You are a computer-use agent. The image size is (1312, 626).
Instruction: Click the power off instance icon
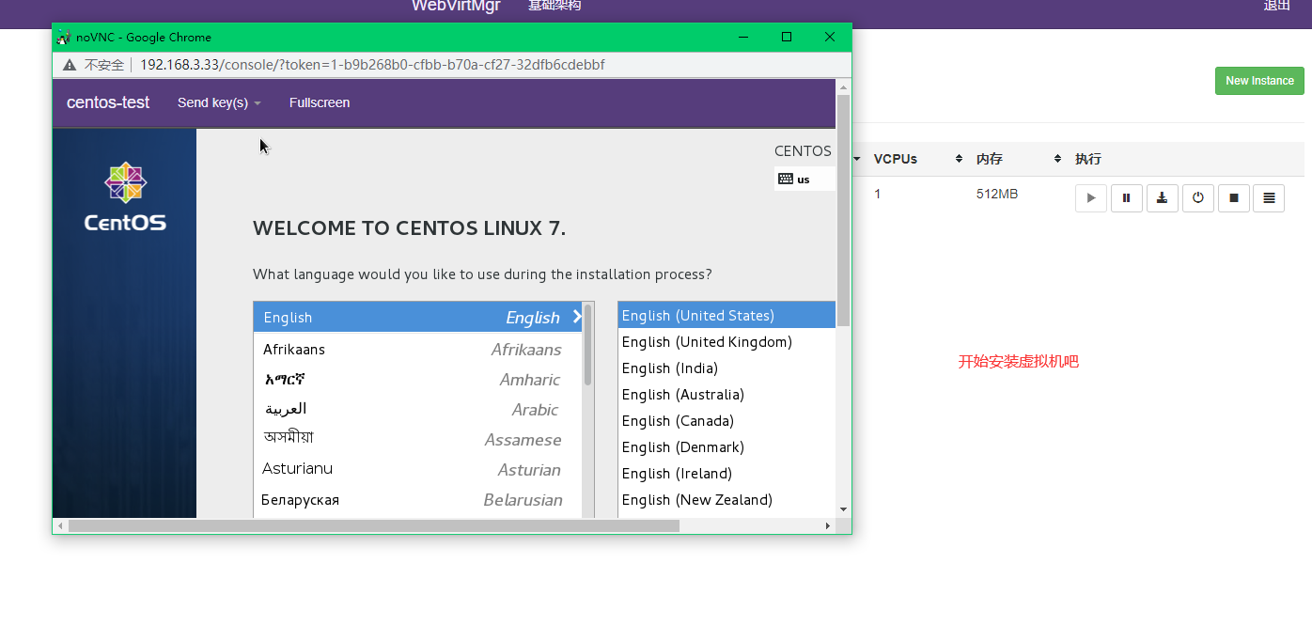[1197, 198]
